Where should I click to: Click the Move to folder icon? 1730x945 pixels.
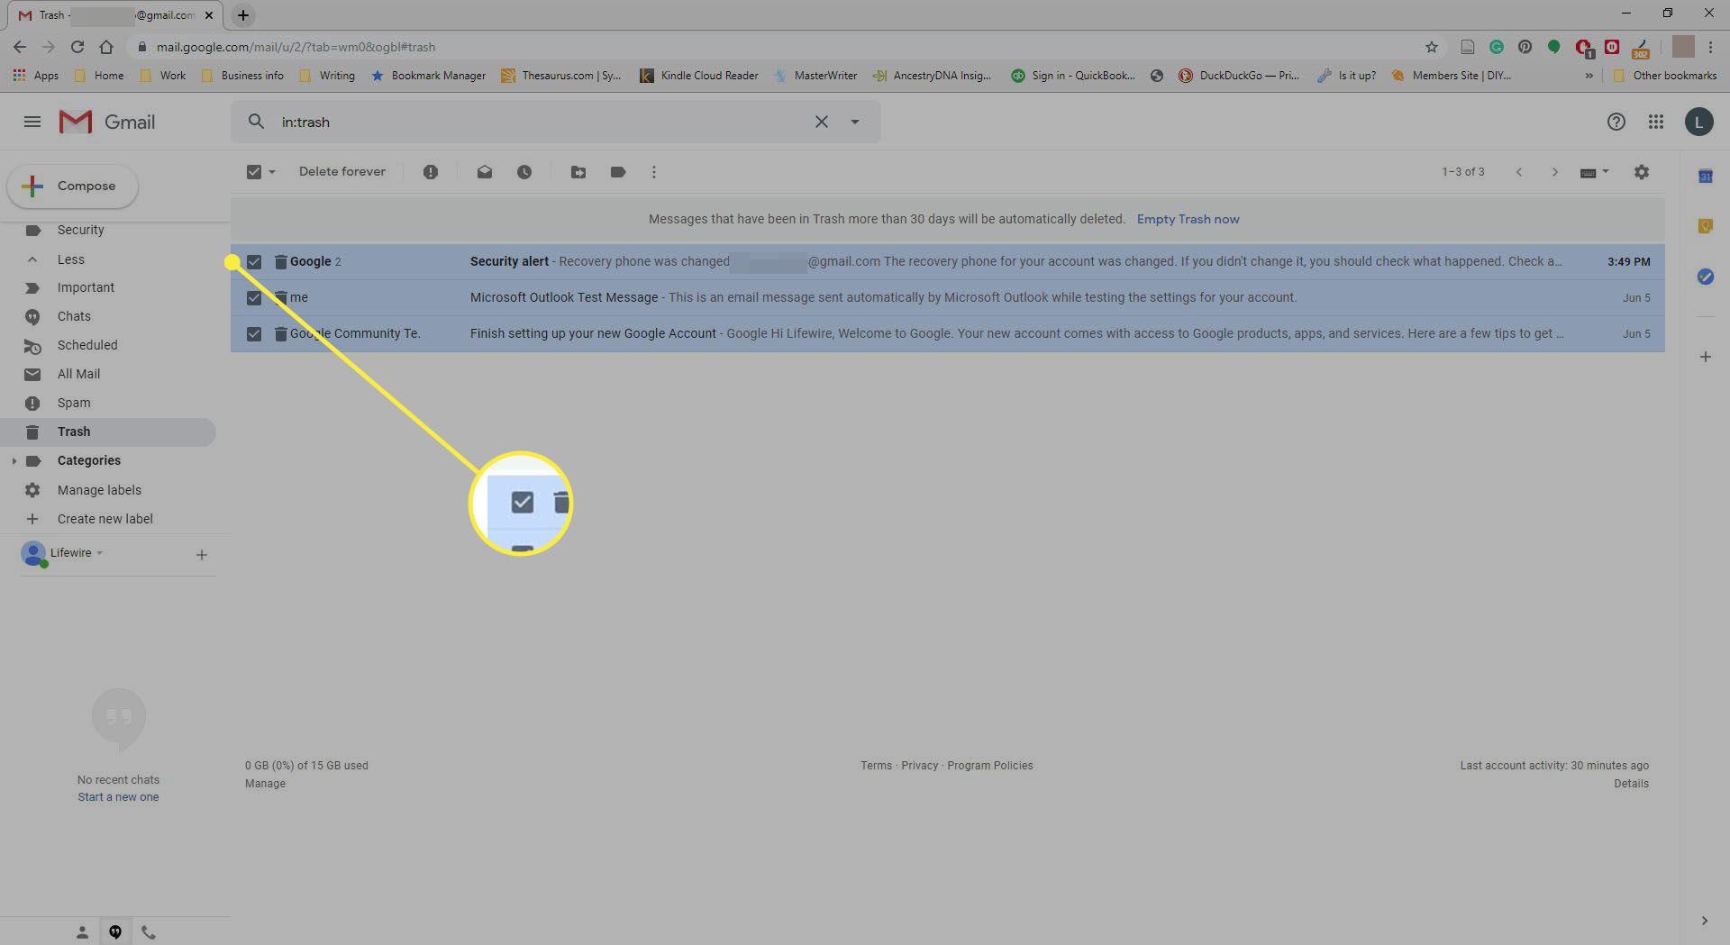click(x=578, y=172)
